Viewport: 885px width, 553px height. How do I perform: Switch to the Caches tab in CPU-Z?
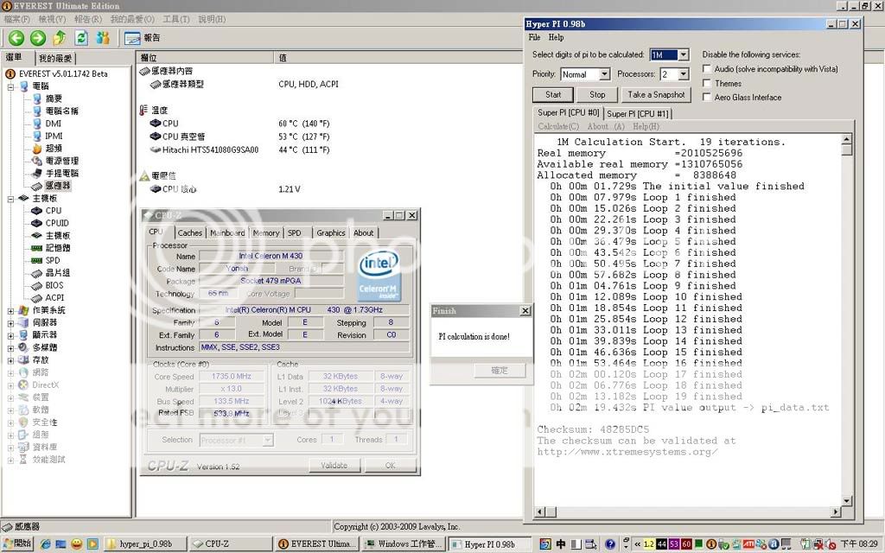pos(189,232)
